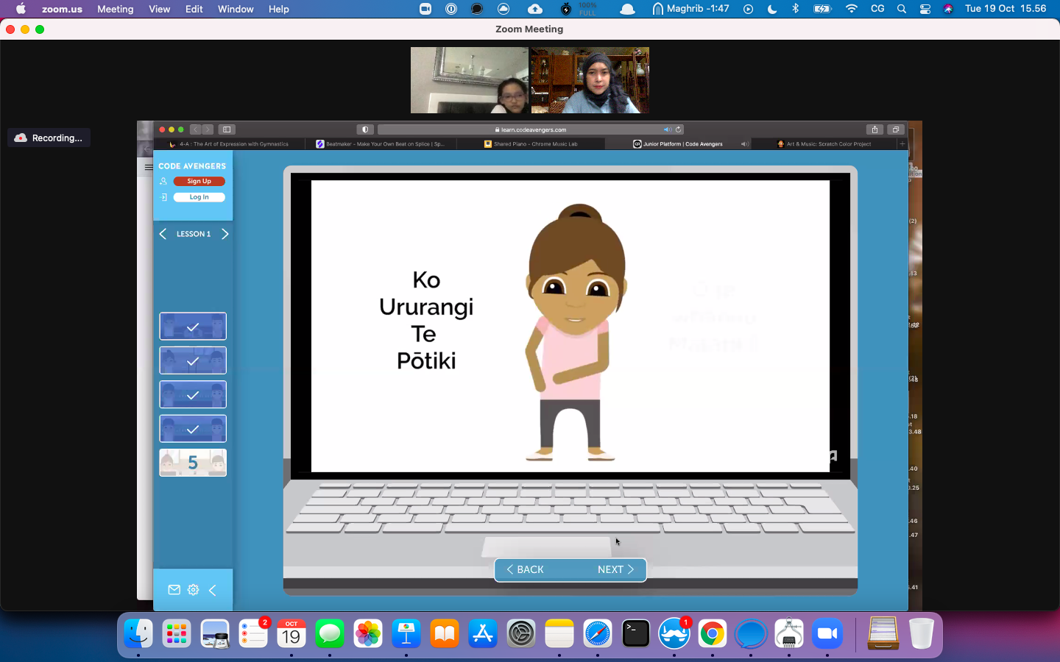Switch to the Beatmaker Splice tab
Image resolution: width=1060 pixels, height=662 pixels.
(x=381, y=144)
